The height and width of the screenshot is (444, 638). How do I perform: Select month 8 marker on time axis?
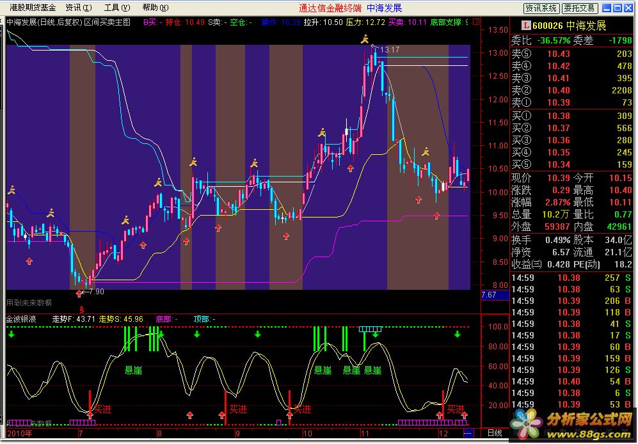coord(159,433)
